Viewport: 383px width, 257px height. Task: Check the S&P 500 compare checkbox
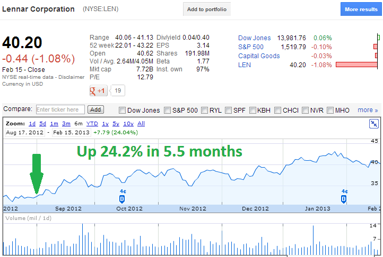[167, 111]
